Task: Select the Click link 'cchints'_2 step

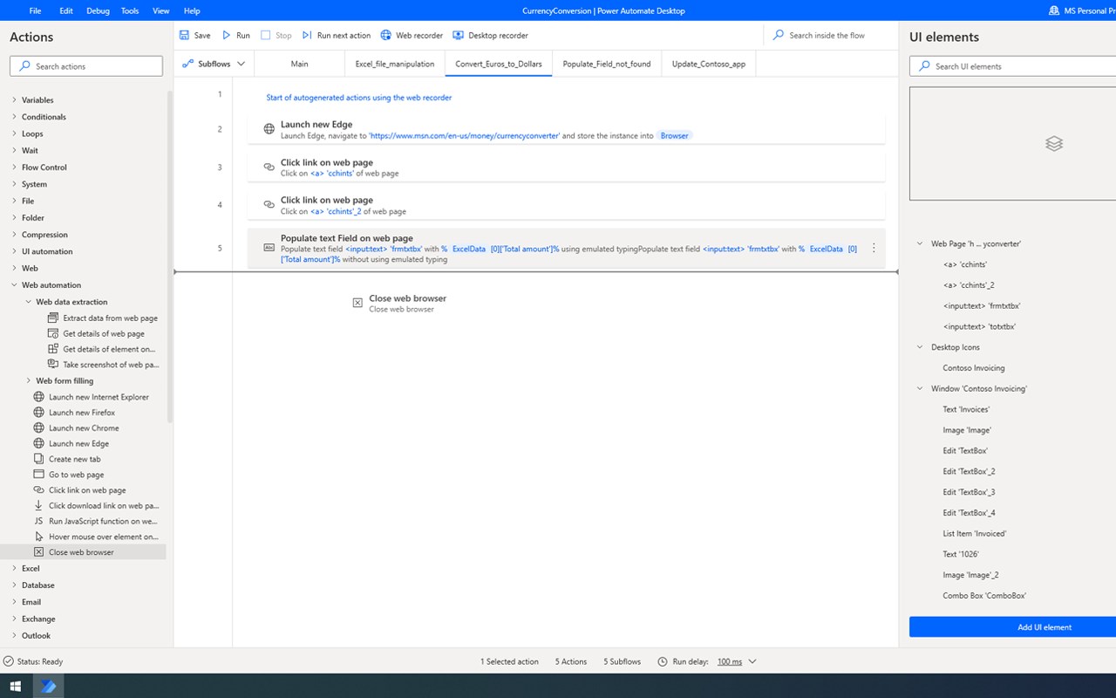Action: [566, 205]
